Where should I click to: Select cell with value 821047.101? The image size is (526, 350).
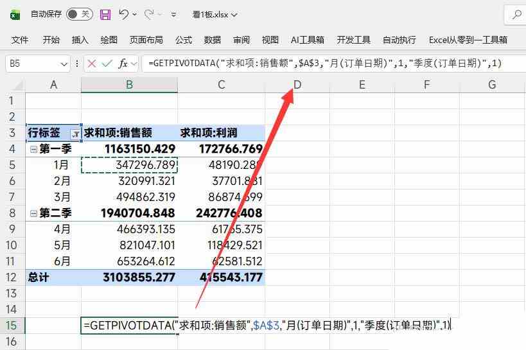click(x=130, y=245)
